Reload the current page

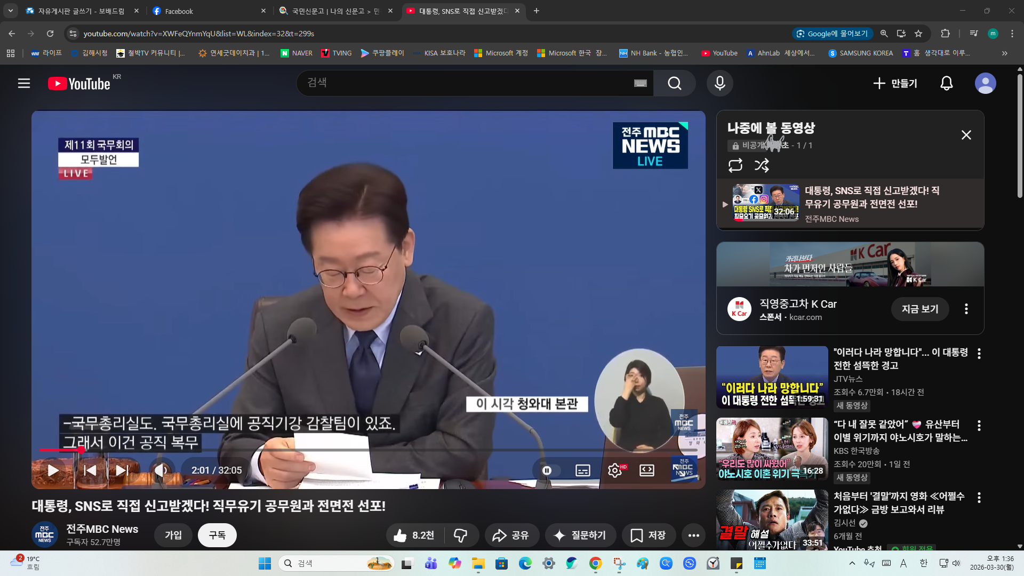[50, 34]
